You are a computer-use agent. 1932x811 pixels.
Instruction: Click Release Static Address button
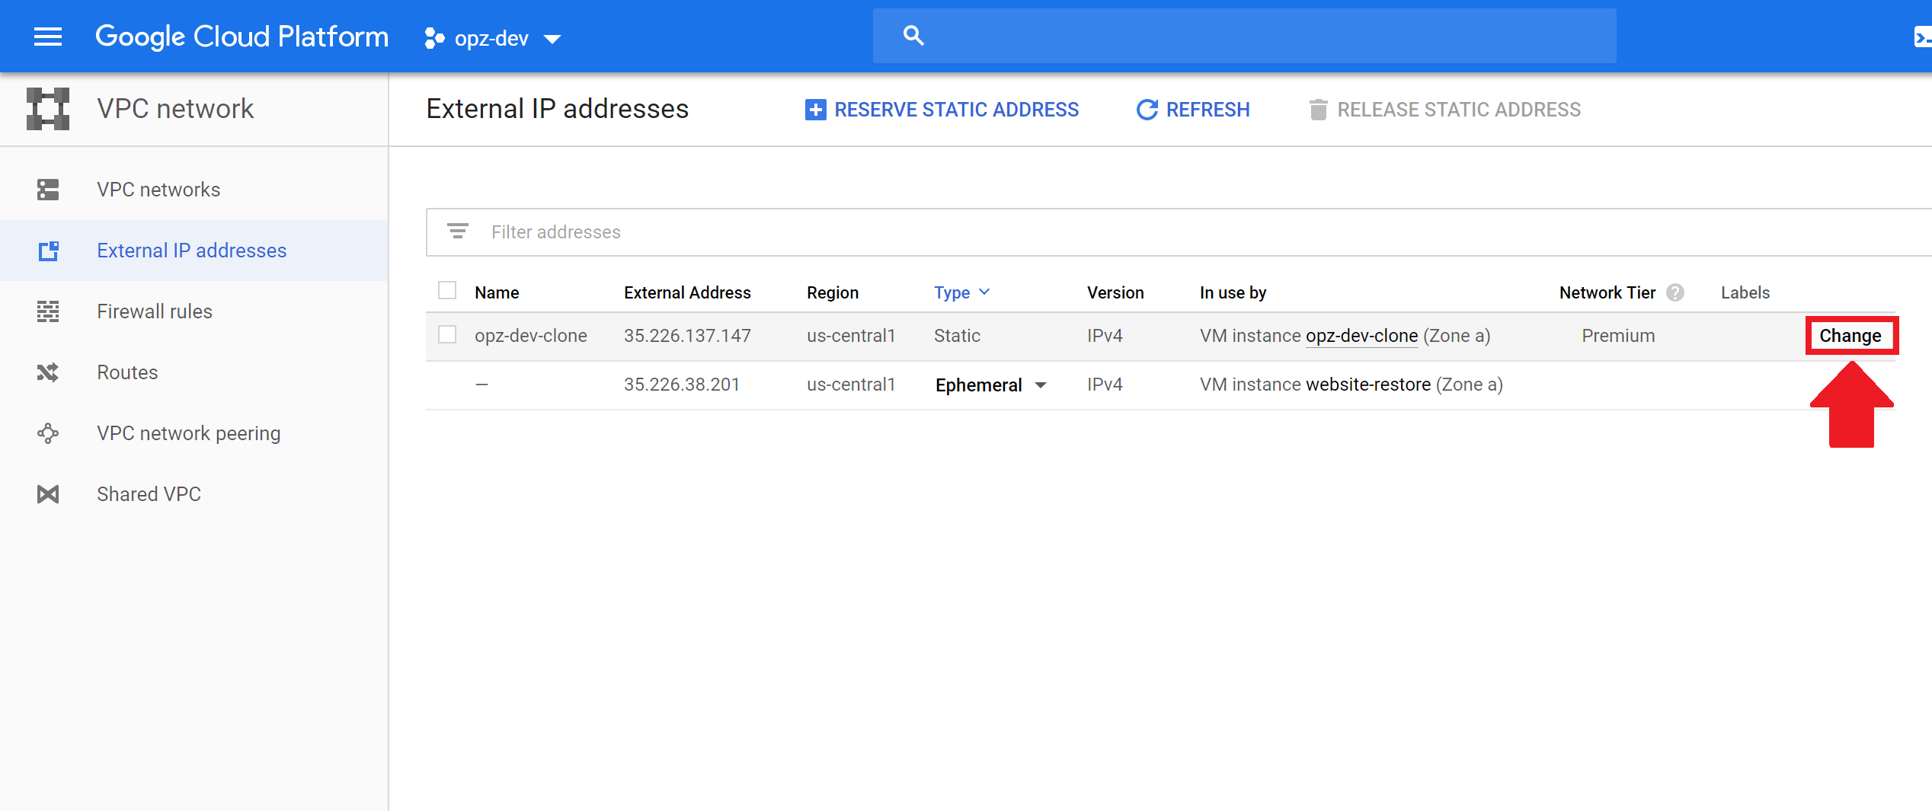pyautogui.click(x=1444, y=110)
